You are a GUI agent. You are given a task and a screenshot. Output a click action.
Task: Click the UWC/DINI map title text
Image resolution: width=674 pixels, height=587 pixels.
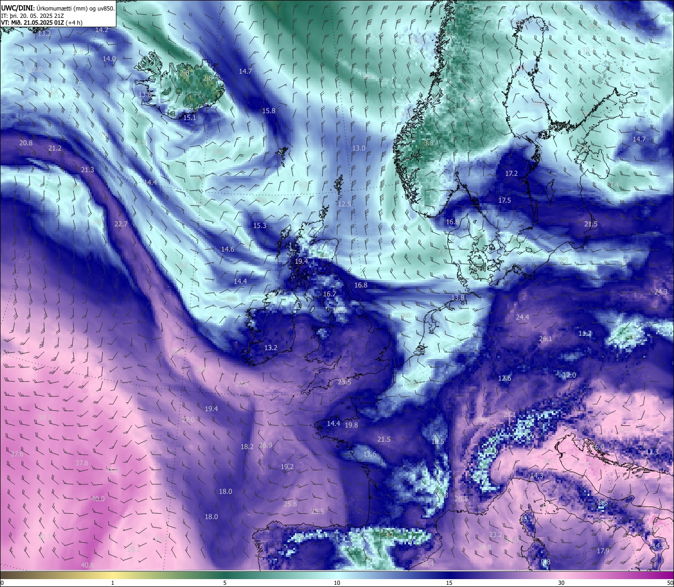(57, 8)
